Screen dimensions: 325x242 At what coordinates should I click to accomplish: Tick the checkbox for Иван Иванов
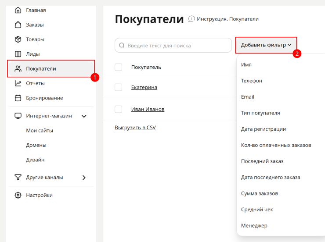pyautogui.click(x=118, y=109)
